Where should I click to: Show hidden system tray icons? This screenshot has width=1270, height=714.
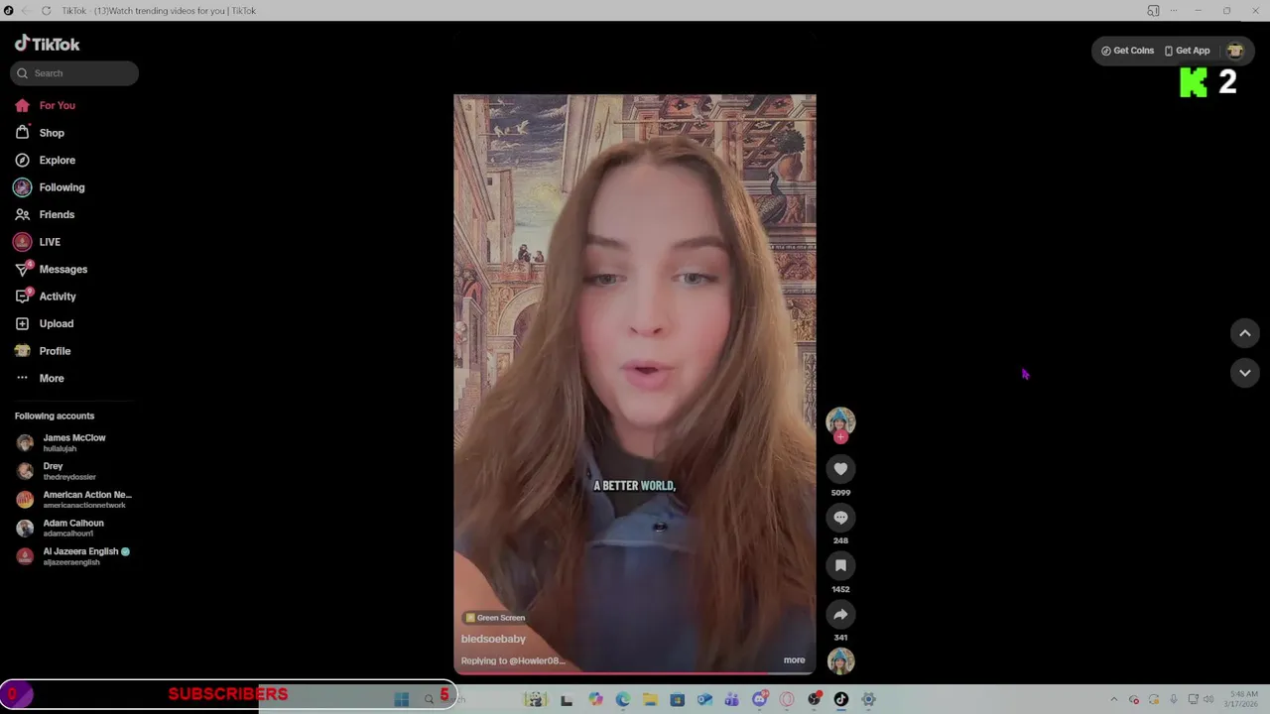(x=1114, y=699)
